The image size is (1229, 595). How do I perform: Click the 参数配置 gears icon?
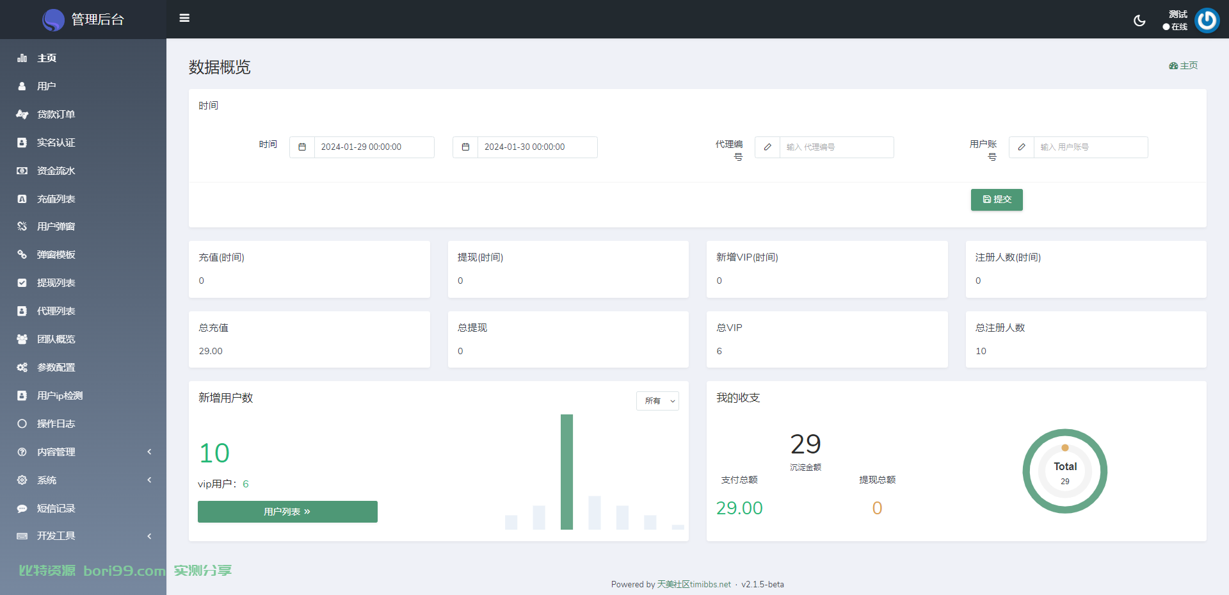point(22,368)
